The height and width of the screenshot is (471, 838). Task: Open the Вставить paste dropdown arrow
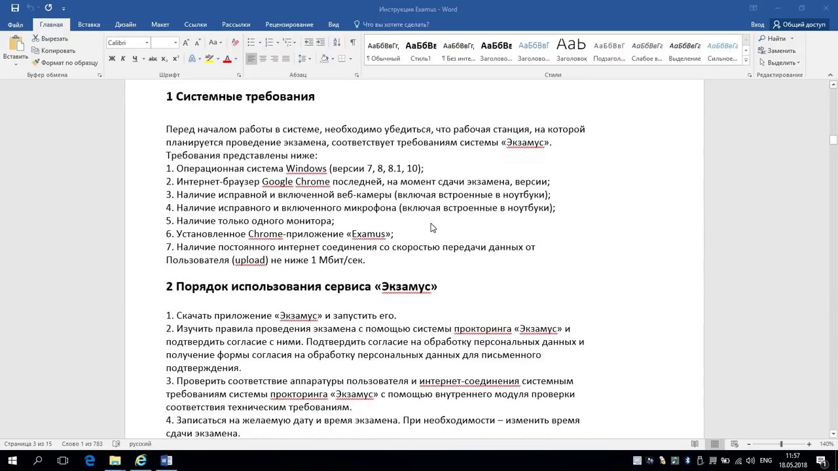pos(15,65)
